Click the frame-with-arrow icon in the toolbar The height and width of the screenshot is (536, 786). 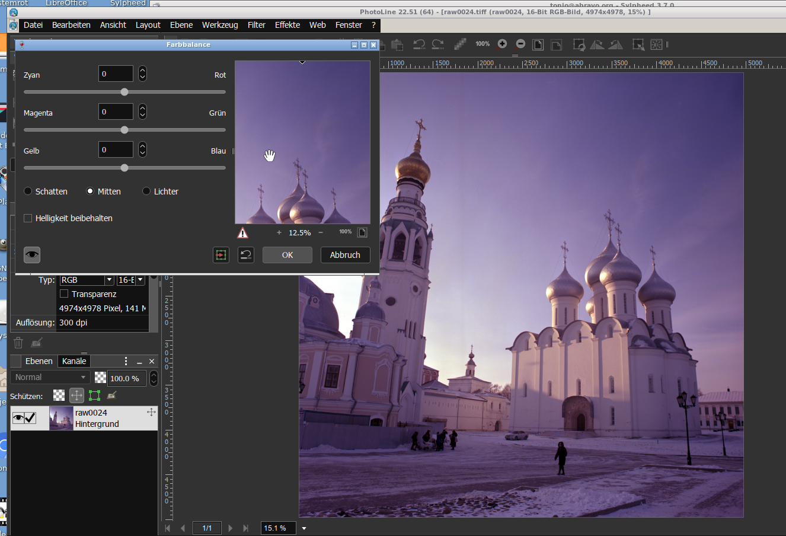(x=638, y=44)
